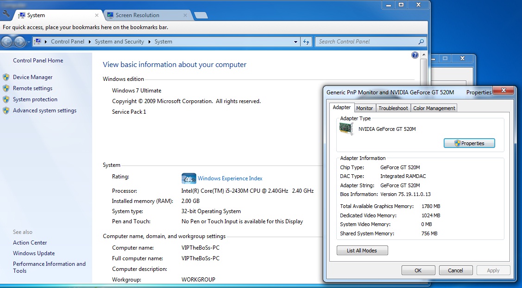Click the WORKGROUP value
Screen dimensions: 522x288
pos(198,280)
